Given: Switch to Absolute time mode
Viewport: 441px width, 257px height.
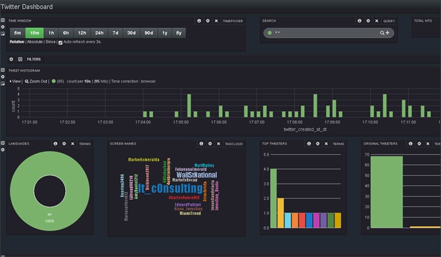Looking at the screenshot, I should (35, 42).
